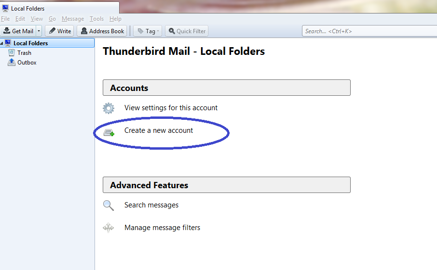437x270 pixels.
Task: Click Create a new account link
Action: pyautogui.click(x=159, y=130)
